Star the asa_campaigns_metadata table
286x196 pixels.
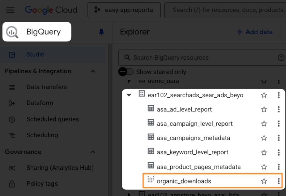[x=264, y=138]
